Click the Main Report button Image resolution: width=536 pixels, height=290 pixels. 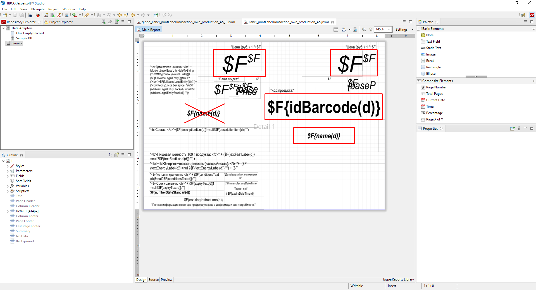(148, 30)
